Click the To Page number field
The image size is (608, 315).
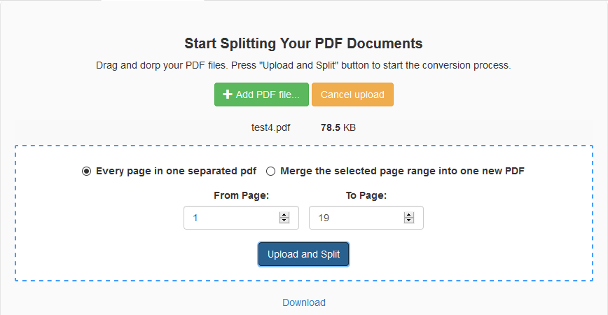tap(366, 218)
